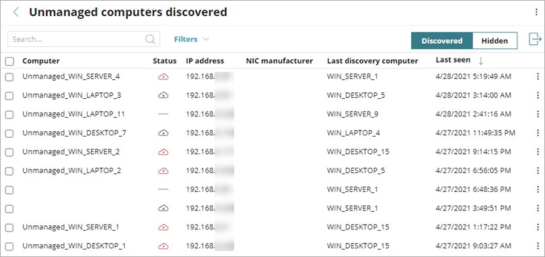Sort by NIC manufacturer column header

(x=279, y=61)
